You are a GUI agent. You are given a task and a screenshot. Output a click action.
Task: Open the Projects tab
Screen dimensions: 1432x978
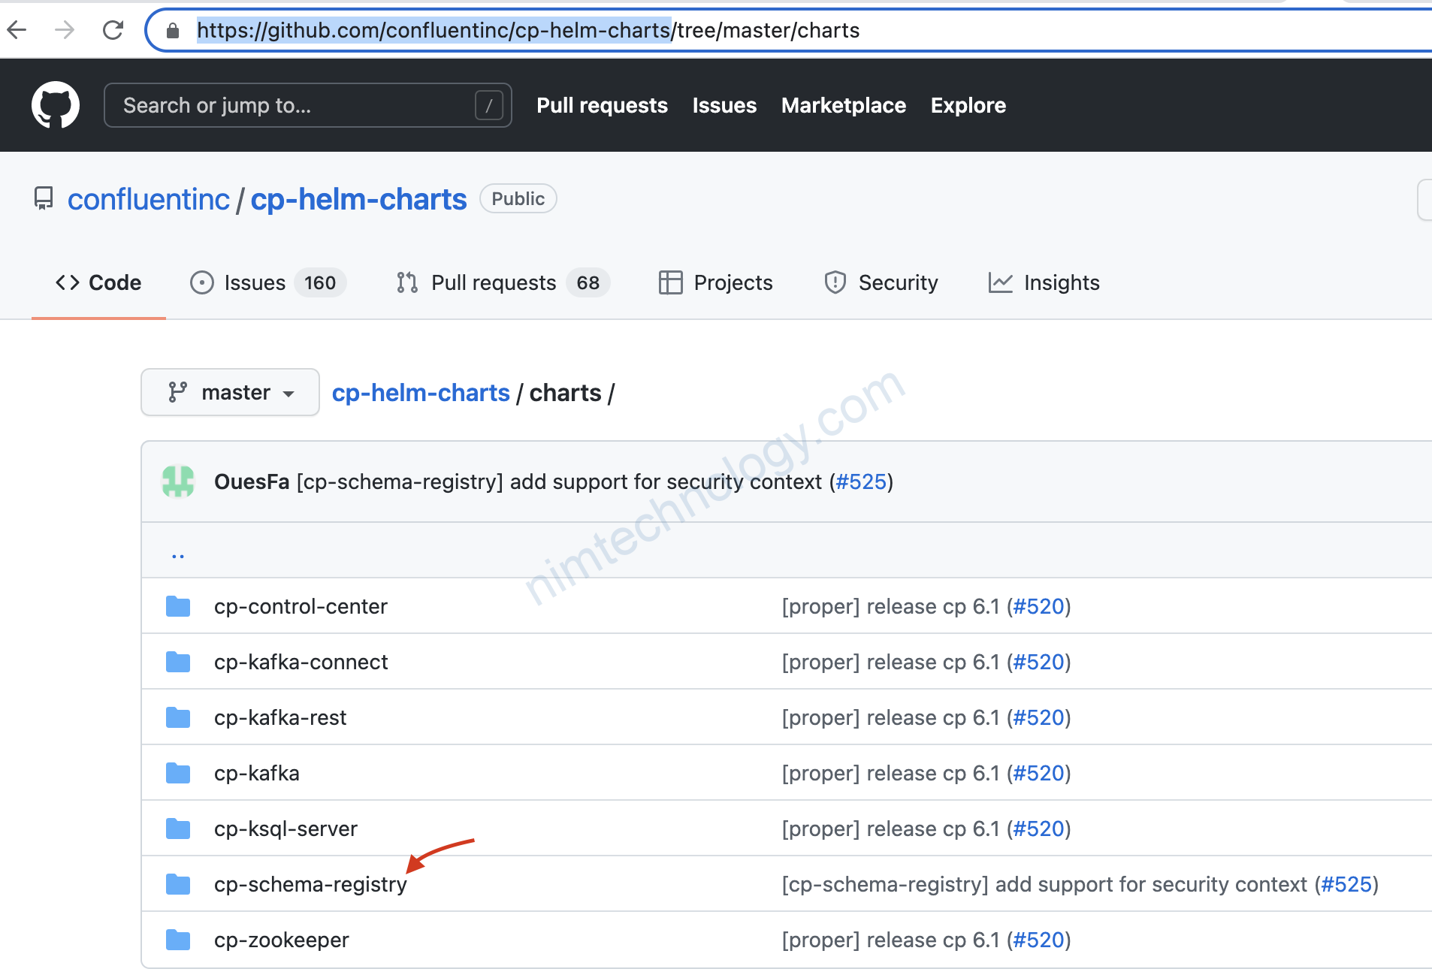pyautogui.click(x=715, y=282)
